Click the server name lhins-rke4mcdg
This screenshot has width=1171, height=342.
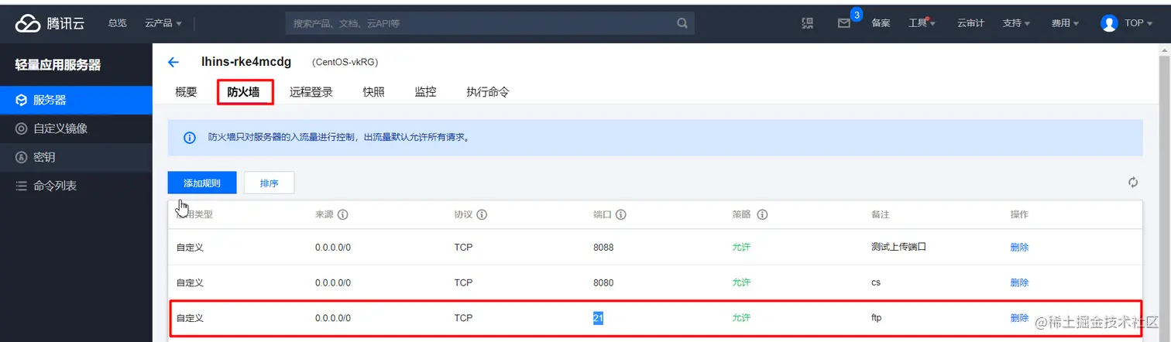pyautogui.click(x=246, y=62)
